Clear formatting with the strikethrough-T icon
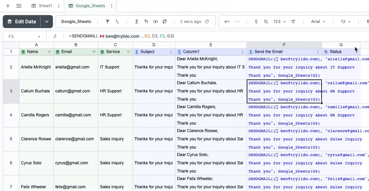 pyautogui.click(x=293, y=22)
